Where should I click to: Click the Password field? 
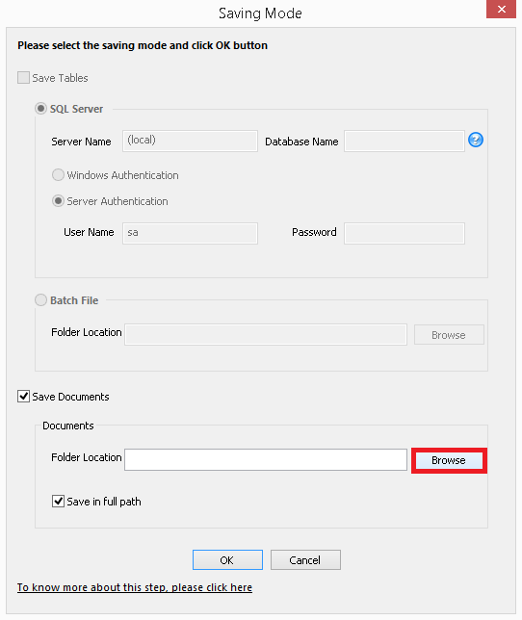pyautogui.click(x=405, y=233)
